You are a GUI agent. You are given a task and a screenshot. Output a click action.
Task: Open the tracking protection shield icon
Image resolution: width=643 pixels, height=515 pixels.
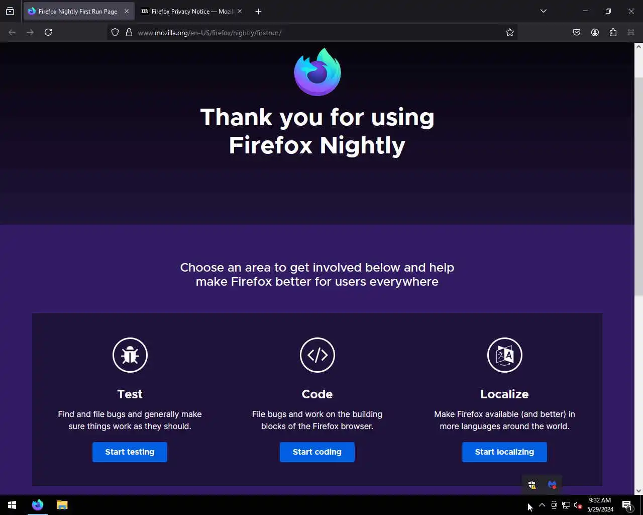click(115, 32)
